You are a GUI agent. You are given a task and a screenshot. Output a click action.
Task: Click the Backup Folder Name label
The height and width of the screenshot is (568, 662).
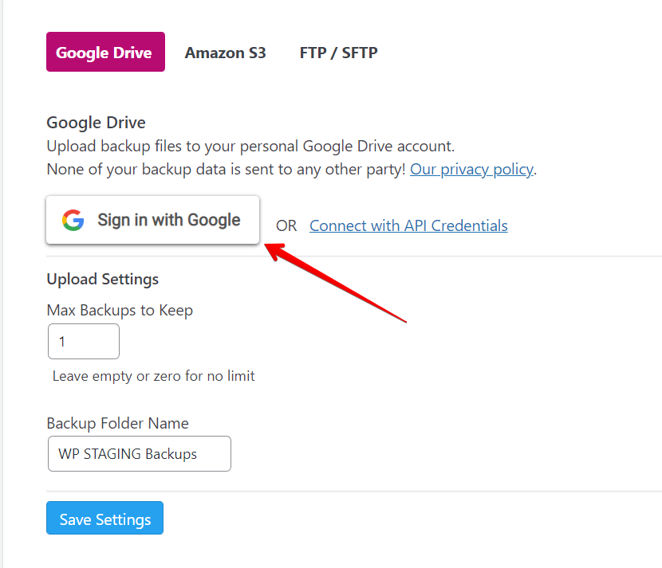tap(118, 423)
